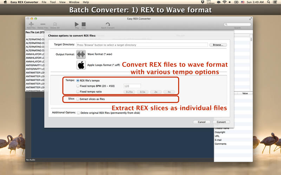Image resolution: width=281 pixels, height=175 pixels.
Task: Select the Apple Loops format icon
Action: (81, 65)
